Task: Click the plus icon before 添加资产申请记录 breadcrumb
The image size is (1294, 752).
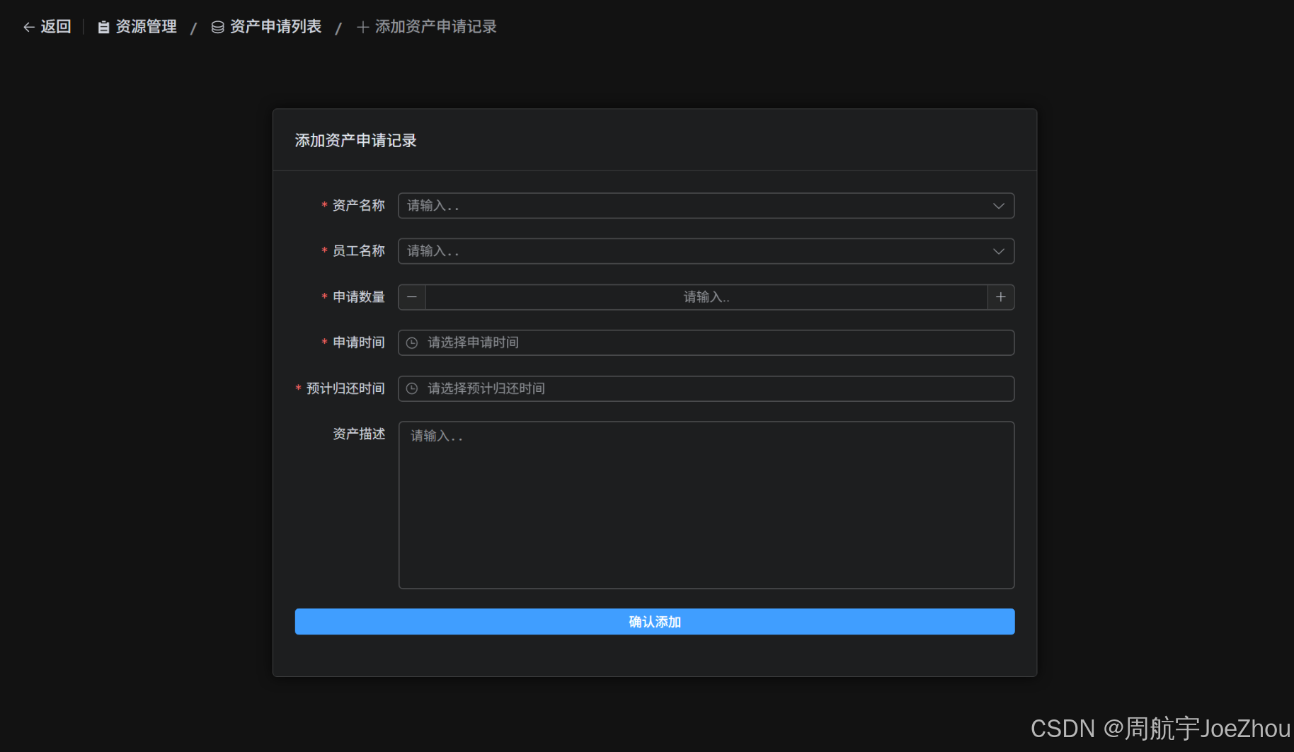Action: 363,27
